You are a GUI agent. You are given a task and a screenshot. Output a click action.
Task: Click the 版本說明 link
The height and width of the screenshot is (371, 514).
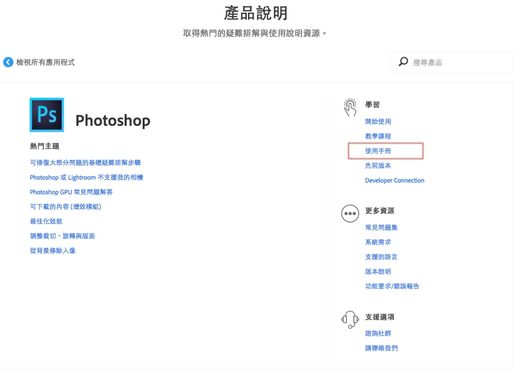378,272
